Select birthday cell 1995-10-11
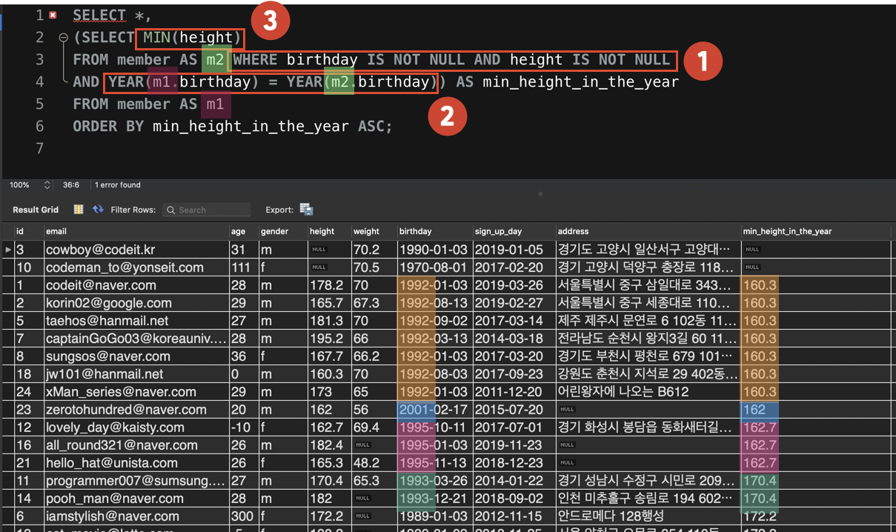Viewport: 896px width, 532px height. [435, 428]
